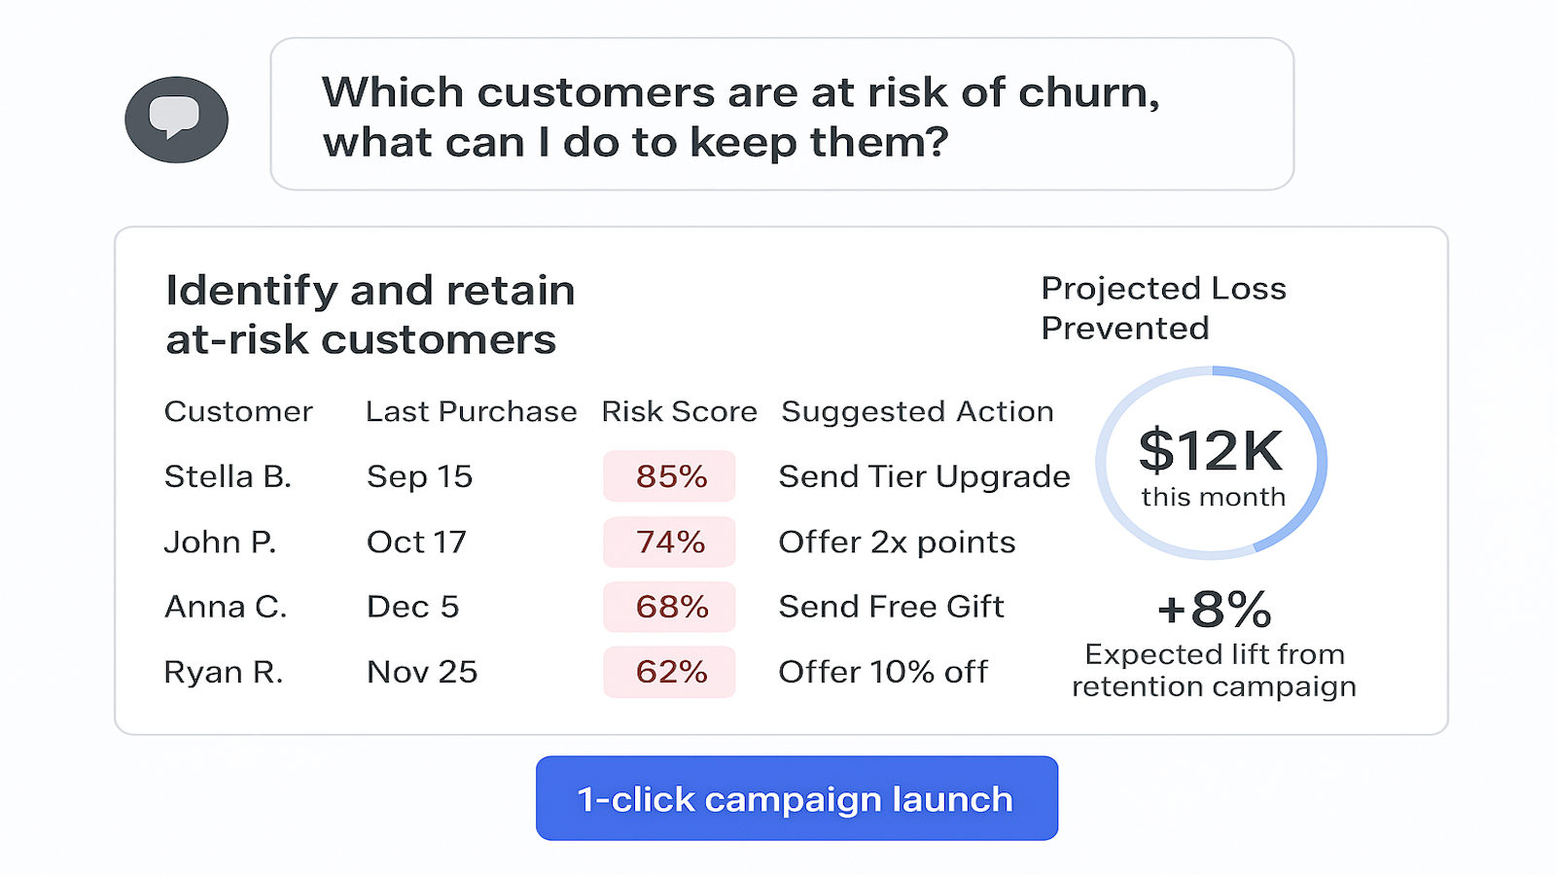The height and width of the screenshot is (875, 1556).
Task: Click the Risk Score column header
Action: tap(679, 411)
